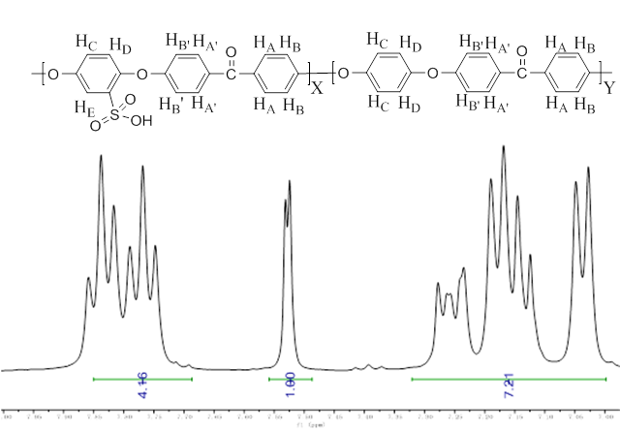
Task: Select the 7.21 integration value
Action: 510,385
